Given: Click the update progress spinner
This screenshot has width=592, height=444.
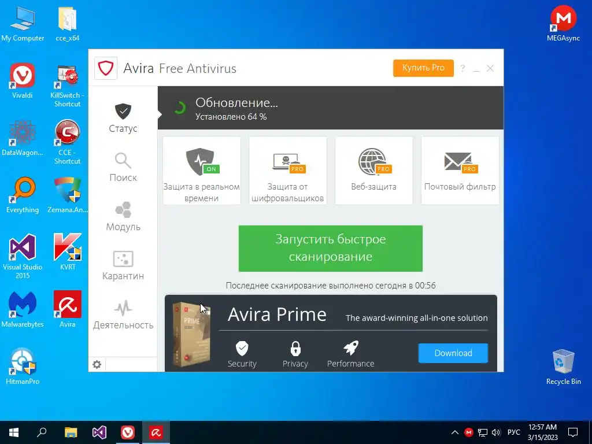Looking at the screenshot, I should pyautogui.click(x=180, y=108).
